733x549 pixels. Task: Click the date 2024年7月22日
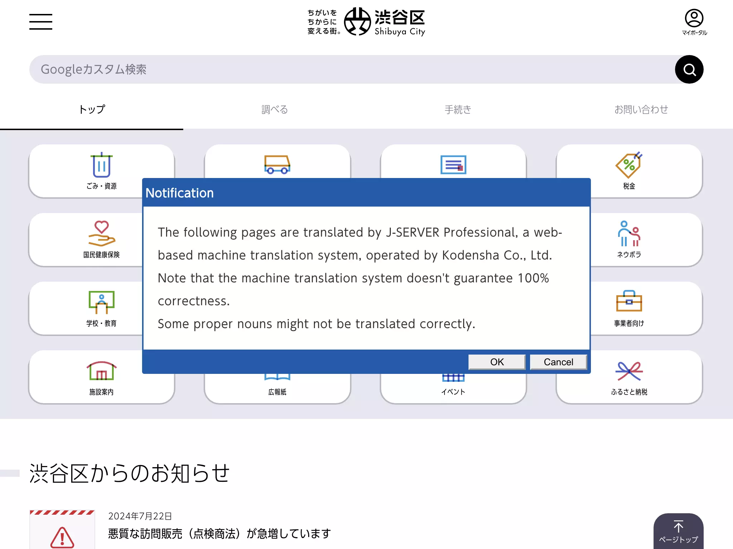tap(140, 516)
